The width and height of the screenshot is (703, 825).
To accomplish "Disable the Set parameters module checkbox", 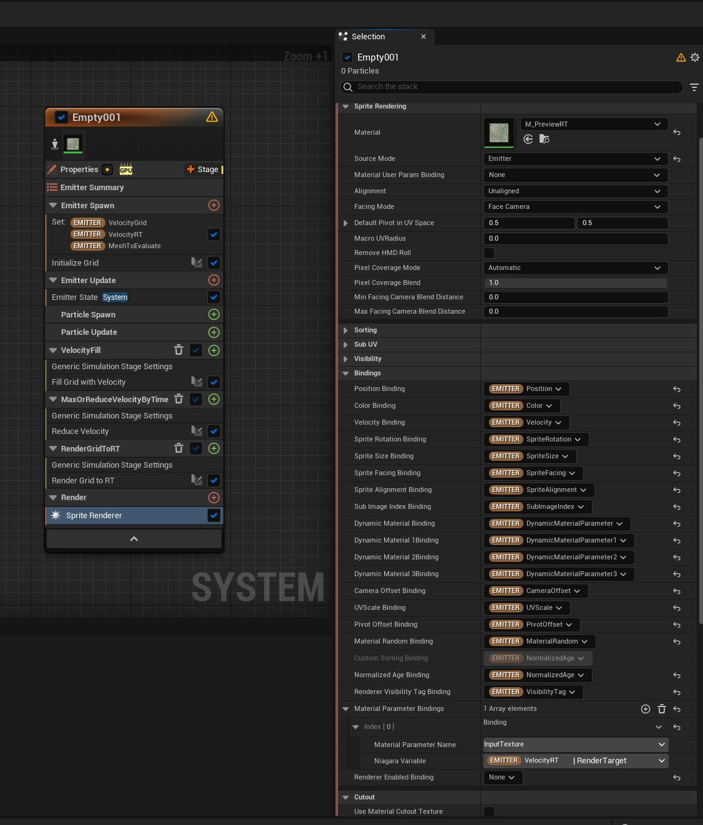I will (x=214, y=234).
